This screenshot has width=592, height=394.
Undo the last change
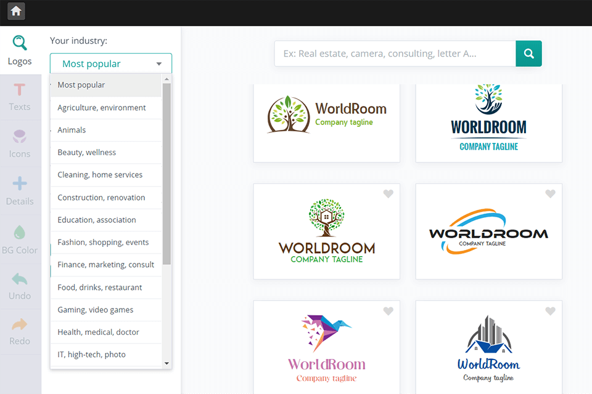click(x=20, y=287)
